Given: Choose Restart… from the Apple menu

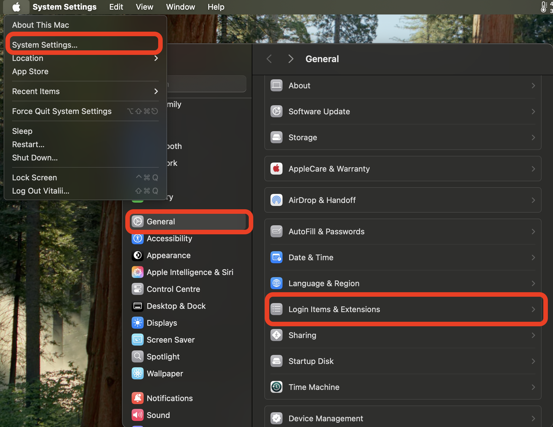Looking at the screenshot, I should click(85, 144).
